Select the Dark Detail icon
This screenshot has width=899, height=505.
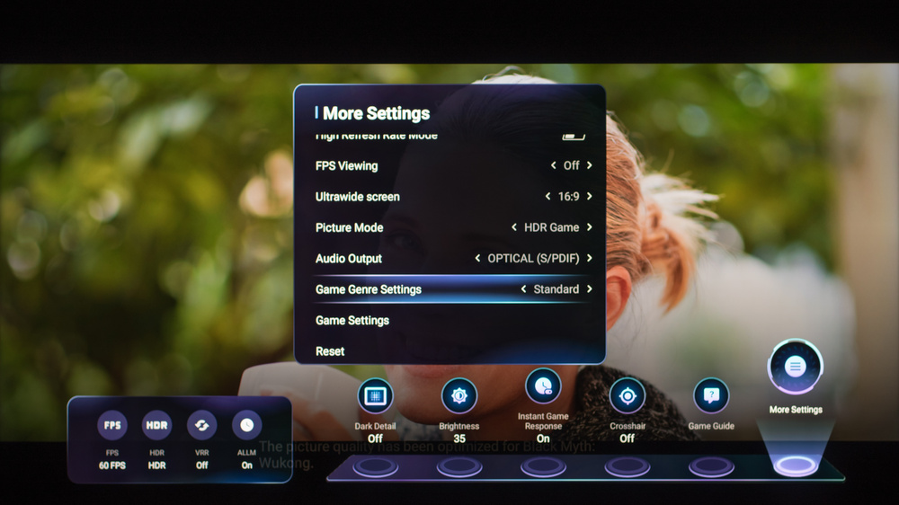[x=375, y=396]
